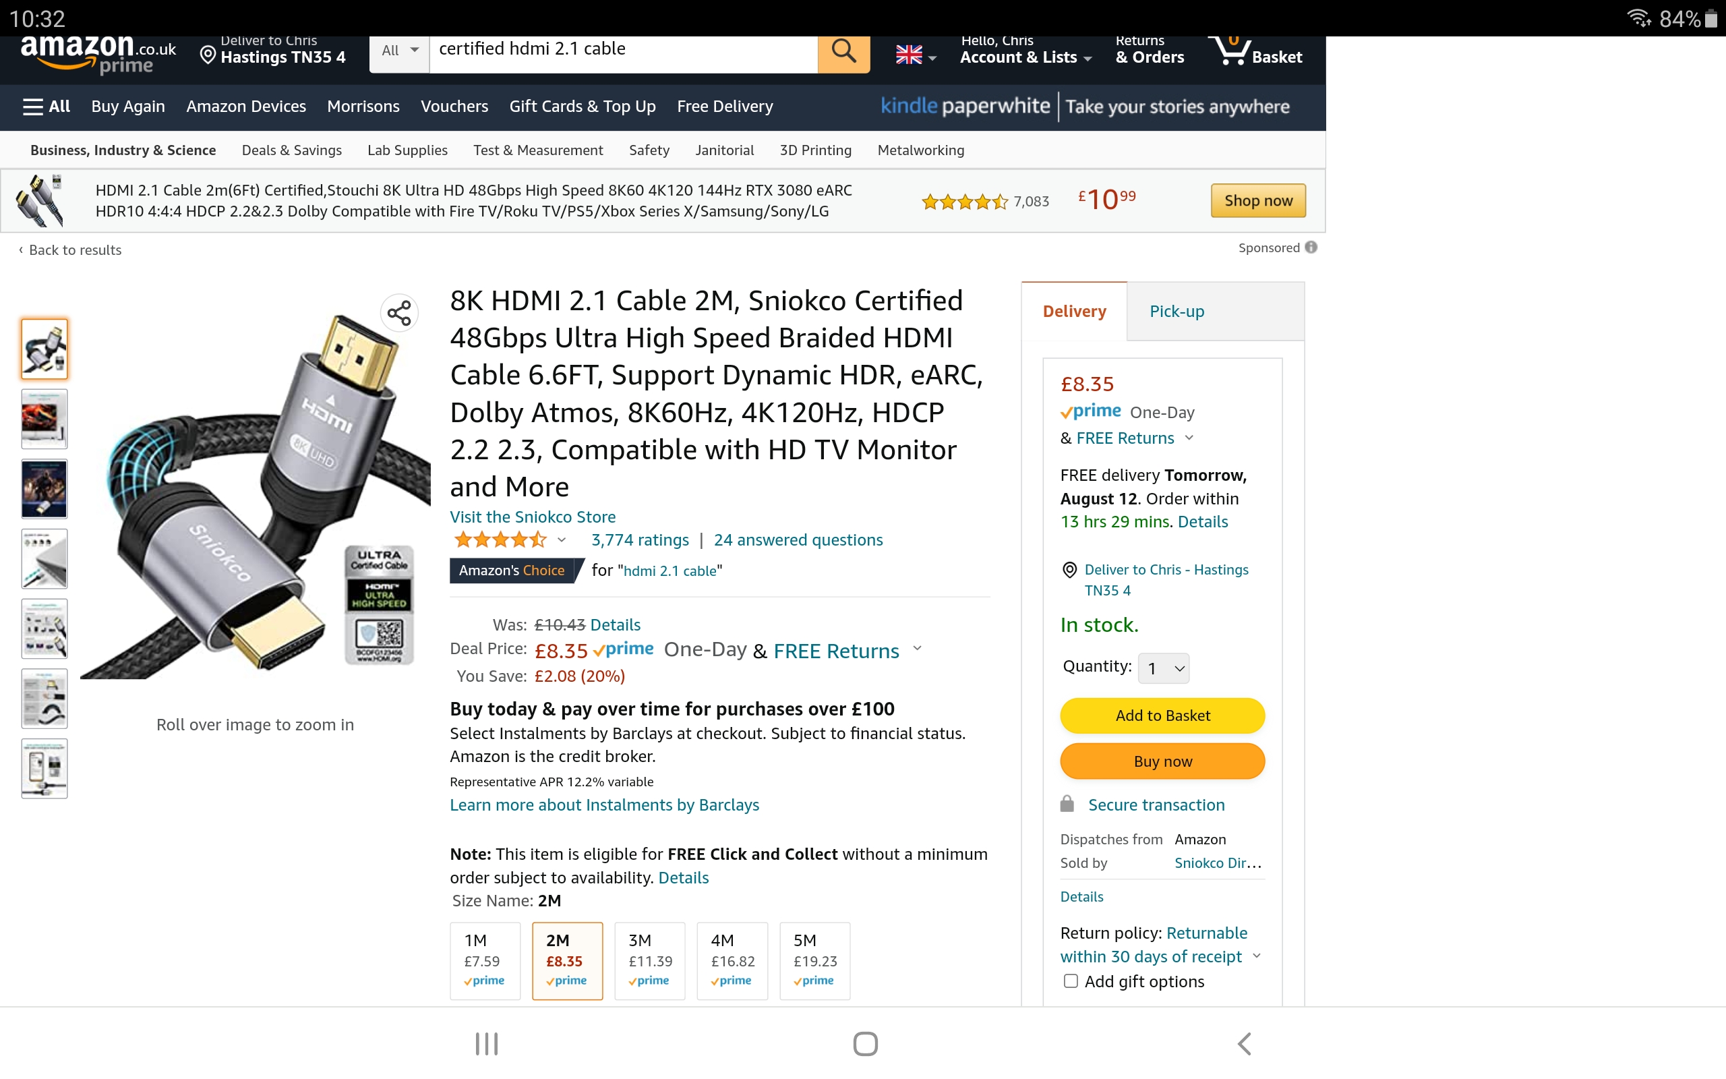The height and width of the screenshot is (1079, 1726).
Task: Click the orange search magnifier icon
Action: point(843,51)
